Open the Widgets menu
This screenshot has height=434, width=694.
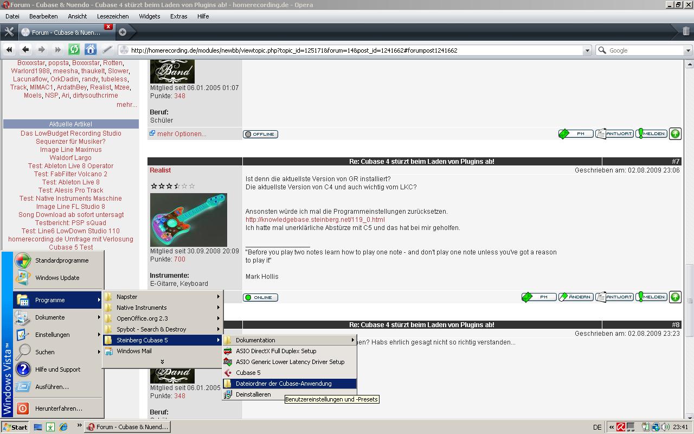(x=149, y=16)
